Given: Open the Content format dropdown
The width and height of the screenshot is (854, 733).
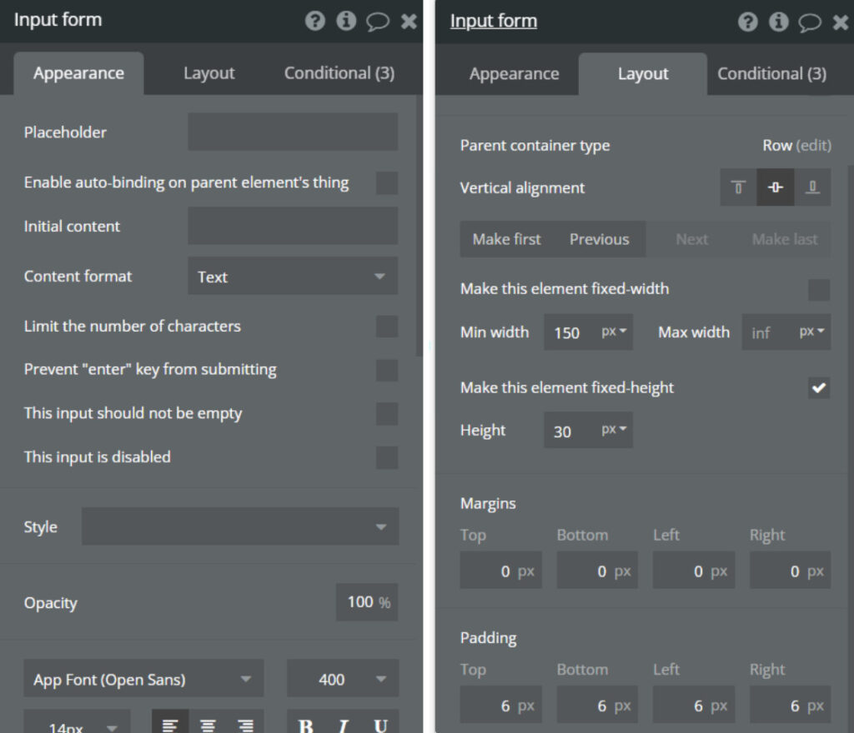Looking at the screenshot, I should [292, 277].
